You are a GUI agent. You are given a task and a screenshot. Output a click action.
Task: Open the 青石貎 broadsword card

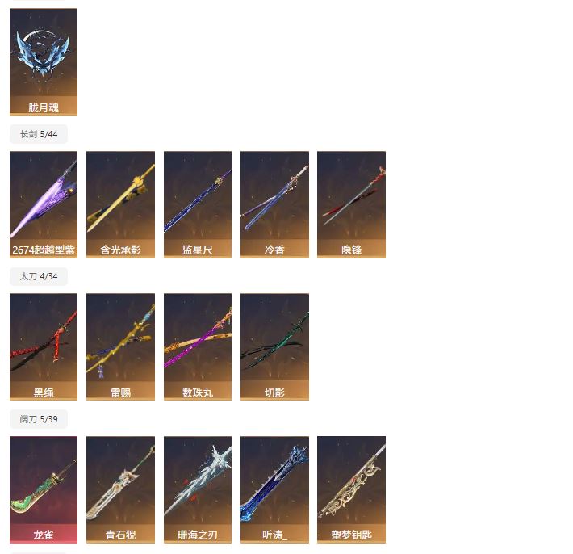120,489
